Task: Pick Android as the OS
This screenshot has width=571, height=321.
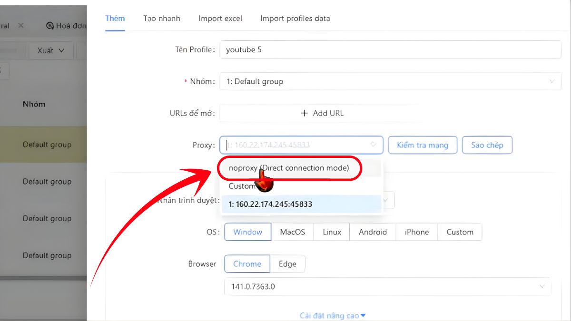Action: pyautogui.click(x=373, y=232)
